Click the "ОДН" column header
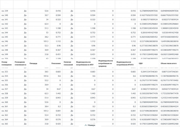Image resolution: width=180 pixels, height=127 pixels. click(141, 63)
